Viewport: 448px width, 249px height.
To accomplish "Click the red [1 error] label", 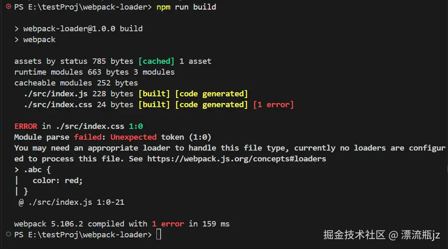I will tap(273, 105).
